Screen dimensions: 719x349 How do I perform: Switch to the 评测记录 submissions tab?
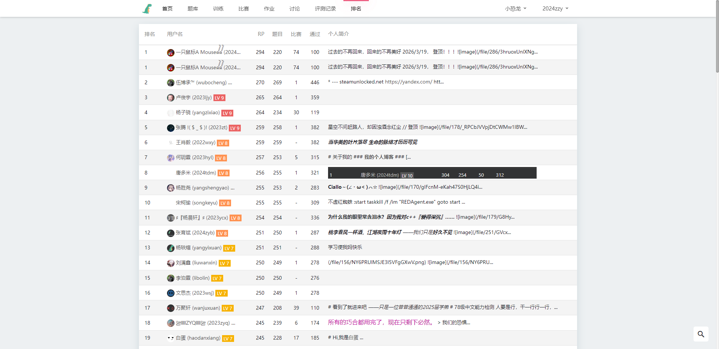tap(325, 9)
